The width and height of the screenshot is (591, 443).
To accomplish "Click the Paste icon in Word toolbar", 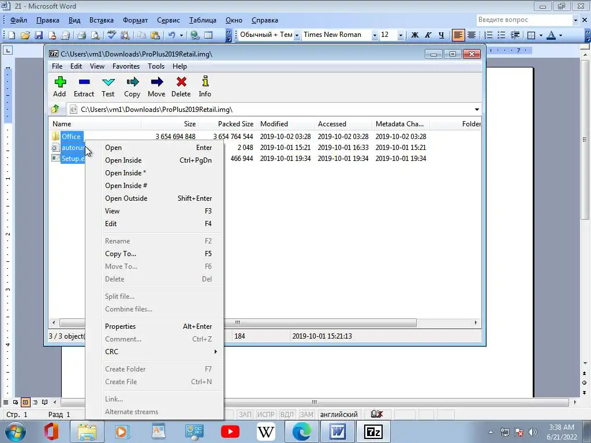I will coord(155,35).
